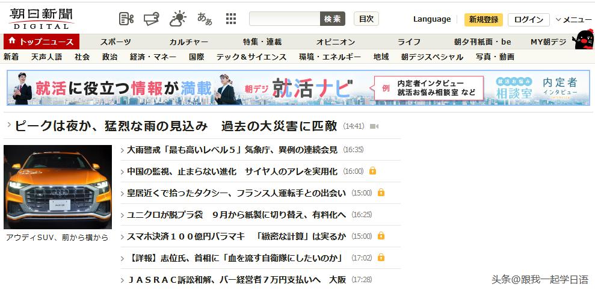Viewport: 595px width, 290px height.
Task: Click the 検索 search button
Action: coord(333,19)
